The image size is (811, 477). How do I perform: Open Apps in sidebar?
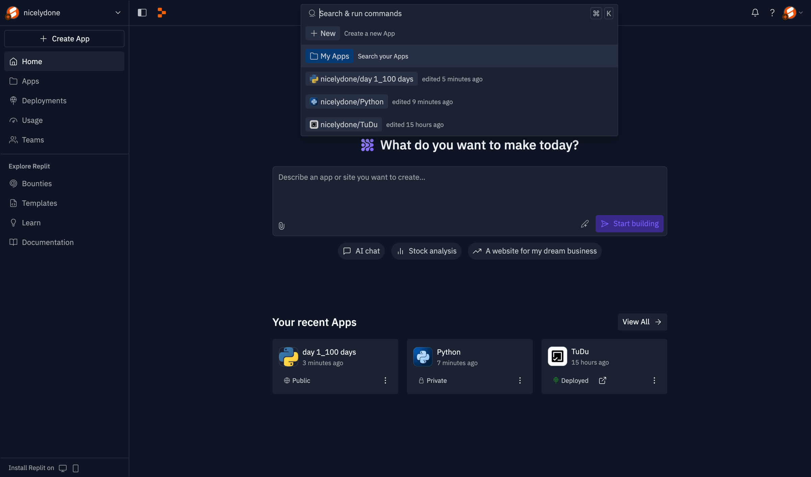point(64,81)
